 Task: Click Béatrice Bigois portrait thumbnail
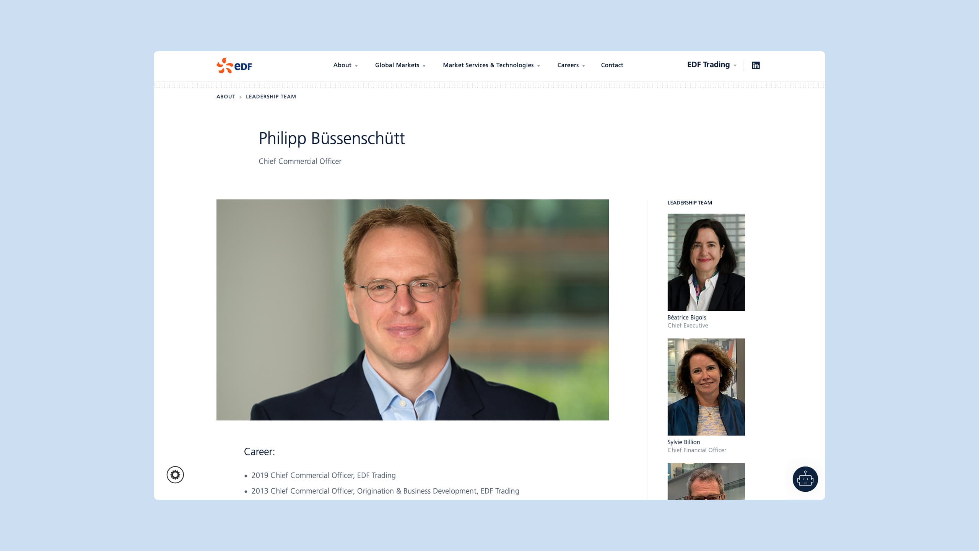point(706,262)
